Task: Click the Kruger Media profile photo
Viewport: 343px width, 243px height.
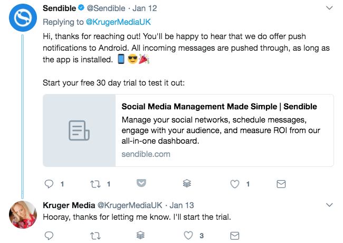Action: [23, 214]
